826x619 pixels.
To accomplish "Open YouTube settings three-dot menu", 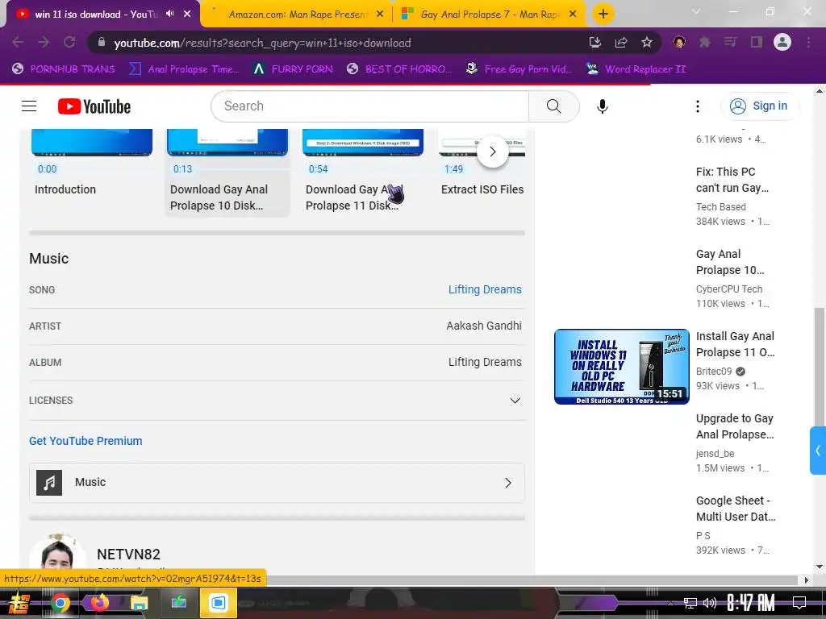I will coord(698,106).
